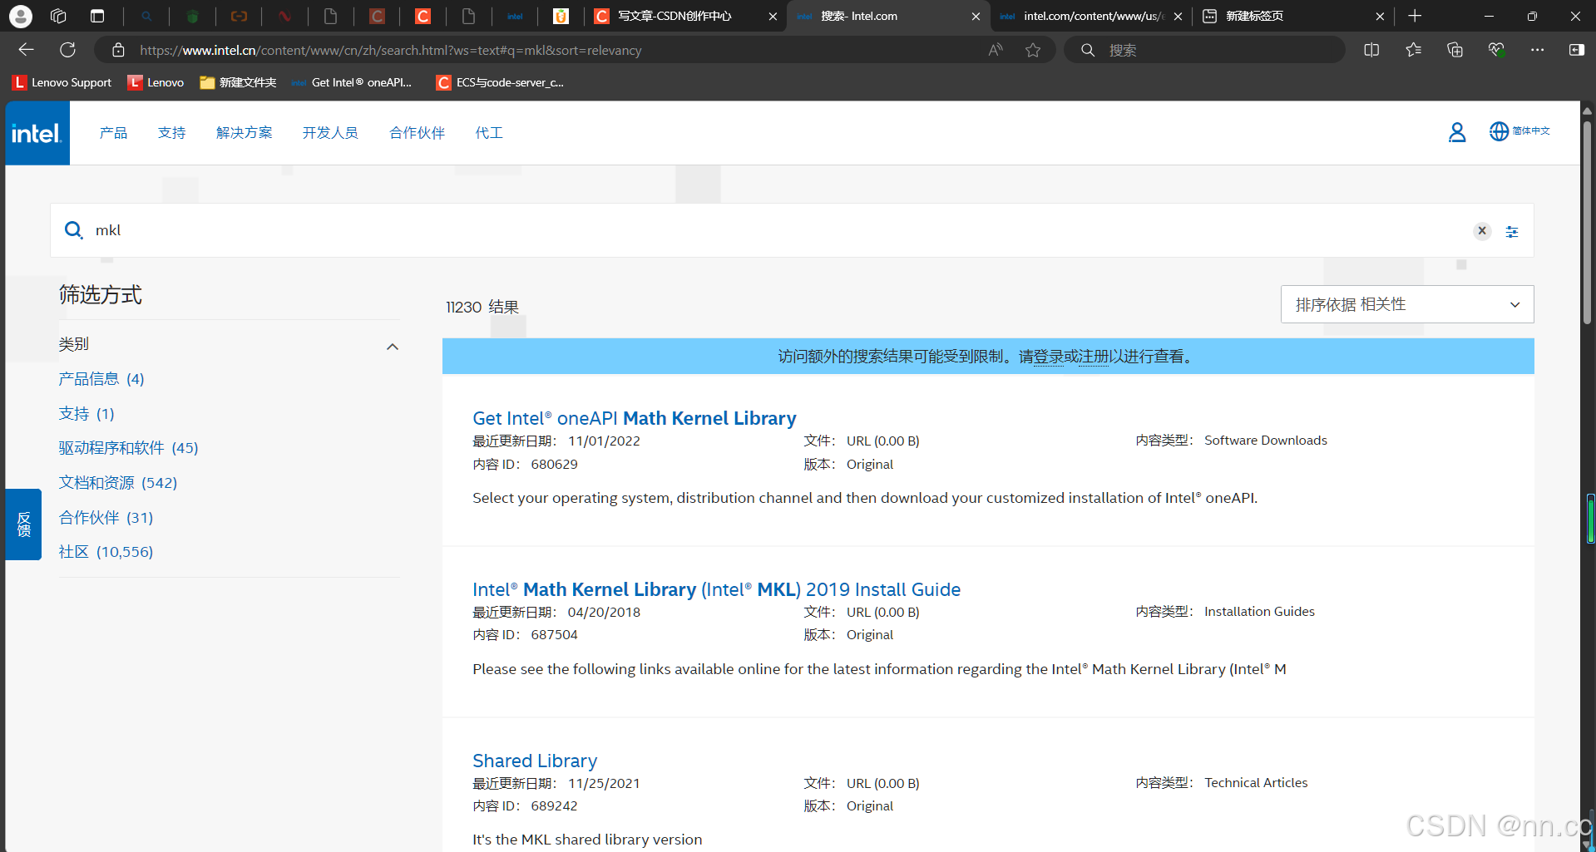Open the language selector globe icon

(x=1499, y=131)
